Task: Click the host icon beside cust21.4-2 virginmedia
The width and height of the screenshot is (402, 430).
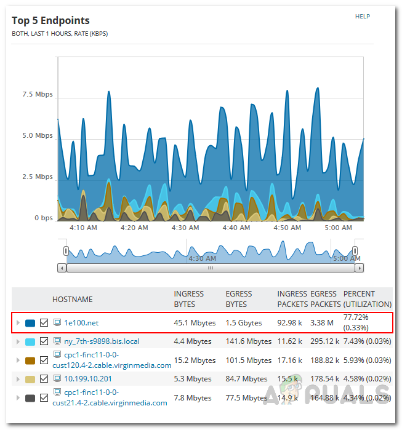Action: pos(57,392)
